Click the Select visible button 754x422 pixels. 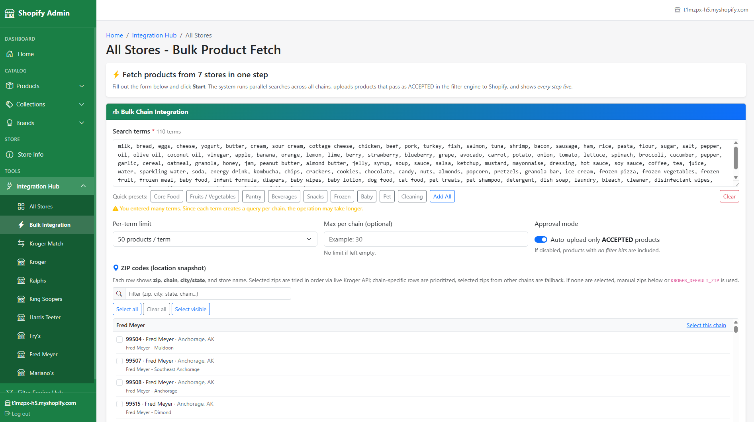(191, 309)
